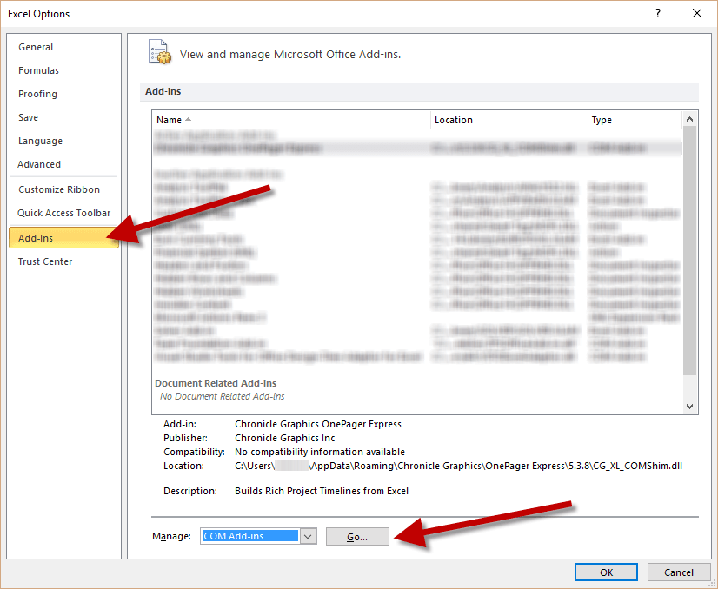Viewport: 718px width, 589px height.
Task: Click the Help question mark icon
Action: [x=658, y=14]
